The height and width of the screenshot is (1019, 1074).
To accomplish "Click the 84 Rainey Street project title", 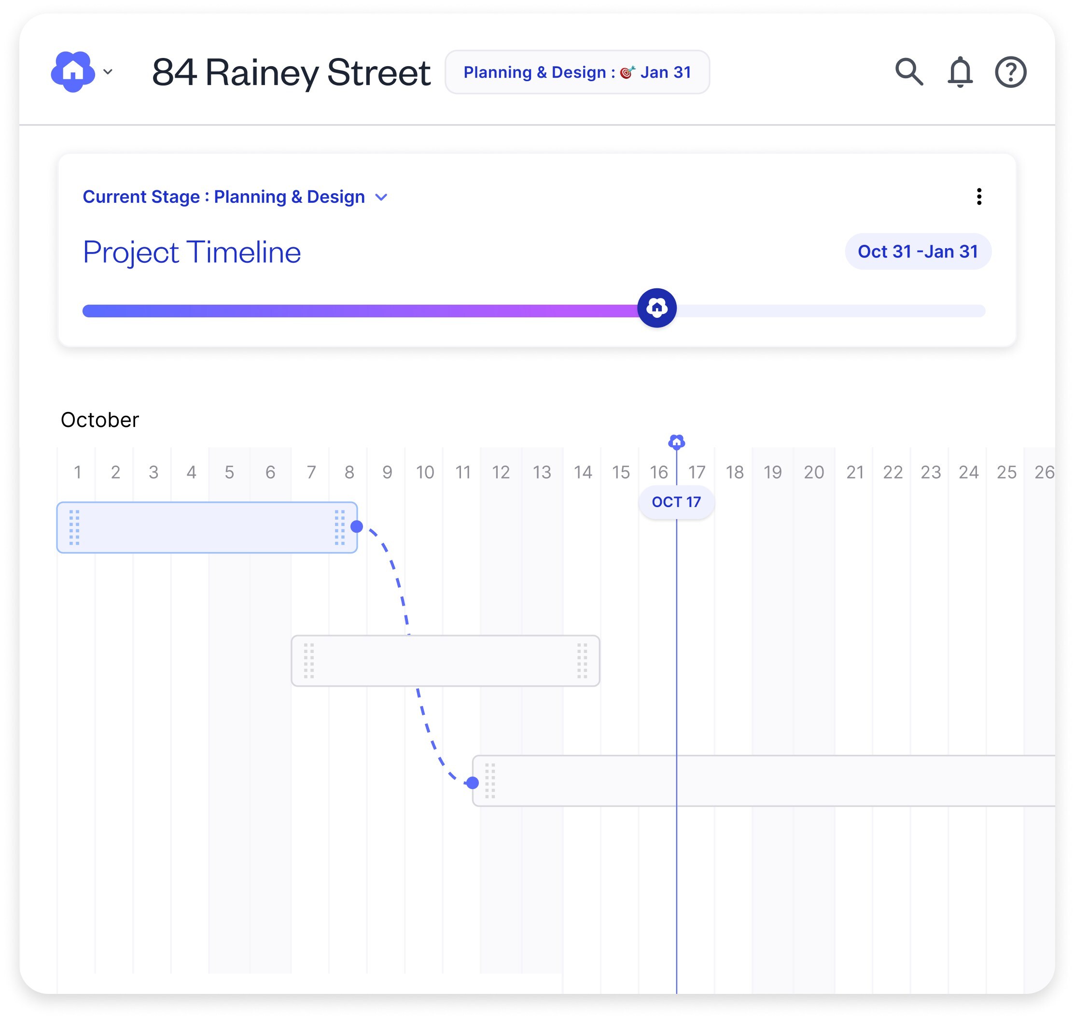I will point(291,72).
